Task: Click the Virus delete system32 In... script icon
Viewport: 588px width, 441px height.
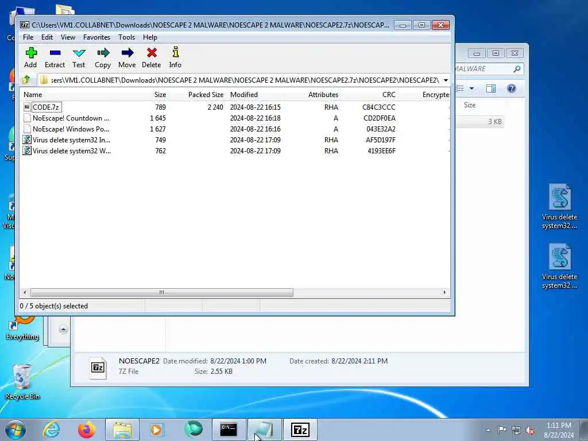Action: tap(27, 140)
